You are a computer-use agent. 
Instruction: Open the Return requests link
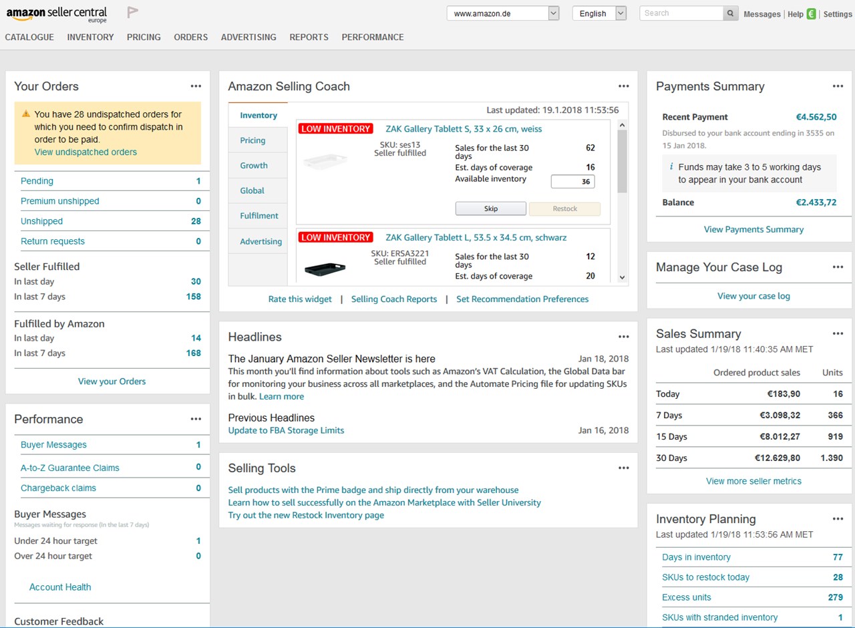click(53, 241)
